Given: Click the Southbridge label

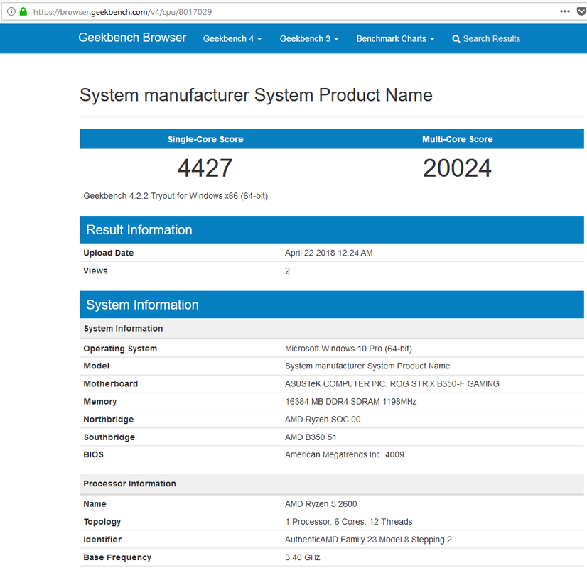Looking at the screenshot, I should click(109, 437).
